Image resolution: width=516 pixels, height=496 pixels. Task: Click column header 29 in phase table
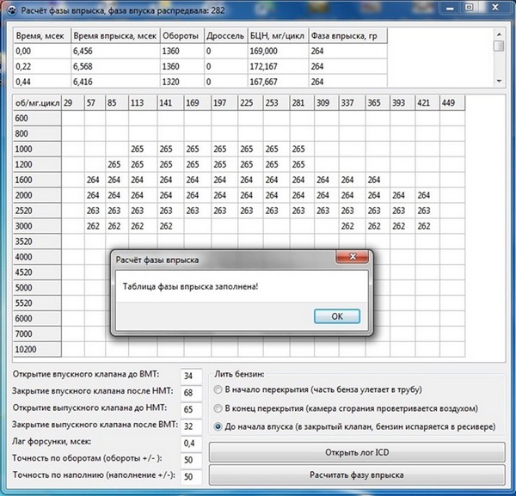(x=73, y=103)
